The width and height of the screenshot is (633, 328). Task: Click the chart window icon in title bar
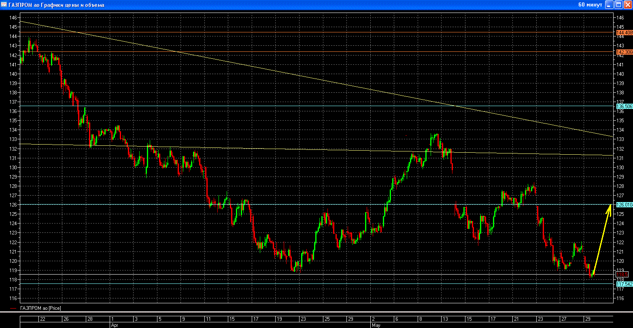[x=4, y=5]
